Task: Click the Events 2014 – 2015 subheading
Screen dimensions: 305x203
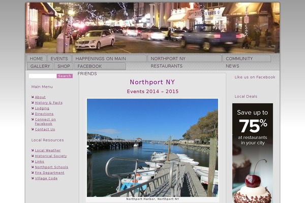Action: tap(152, 91)
